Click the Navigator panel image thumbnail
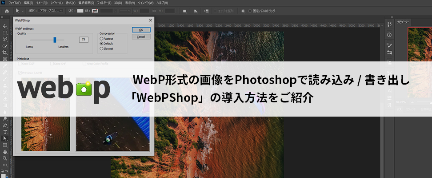The image size is (432, 178). 420,62
